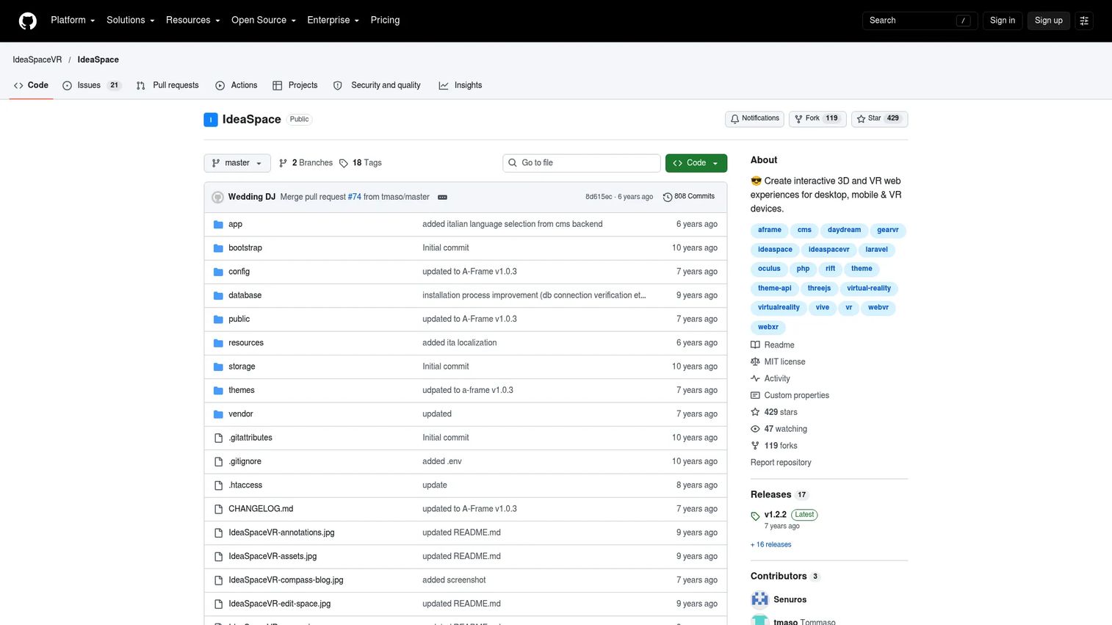Open the Pull requests tab

pyautogui.click(x=167, y=85)
